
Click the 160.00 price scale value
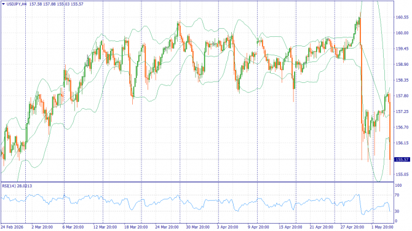pos(402,33)
